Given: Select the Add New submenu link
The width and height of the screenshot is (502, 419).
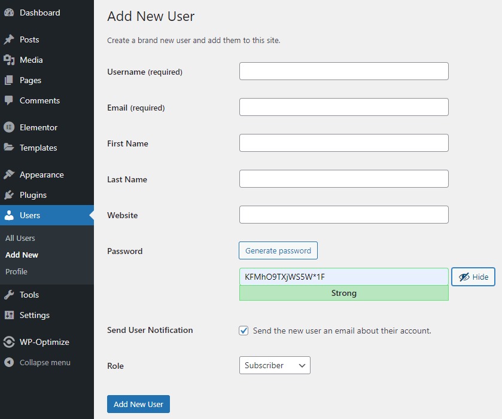Looking at the screenshot, I should point(22,255).
